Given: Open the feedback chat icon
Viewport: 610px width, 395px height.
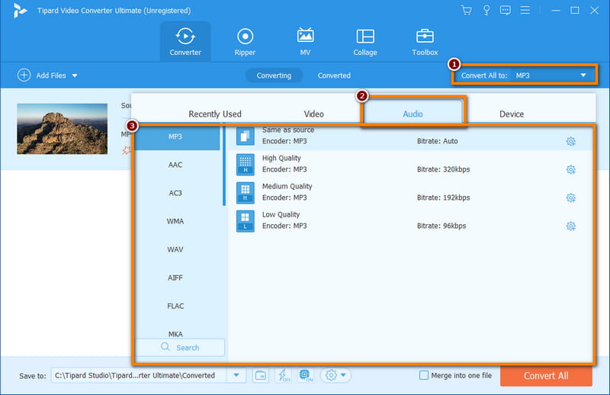Looking at the screenshot, I should (x=506, y=10).
